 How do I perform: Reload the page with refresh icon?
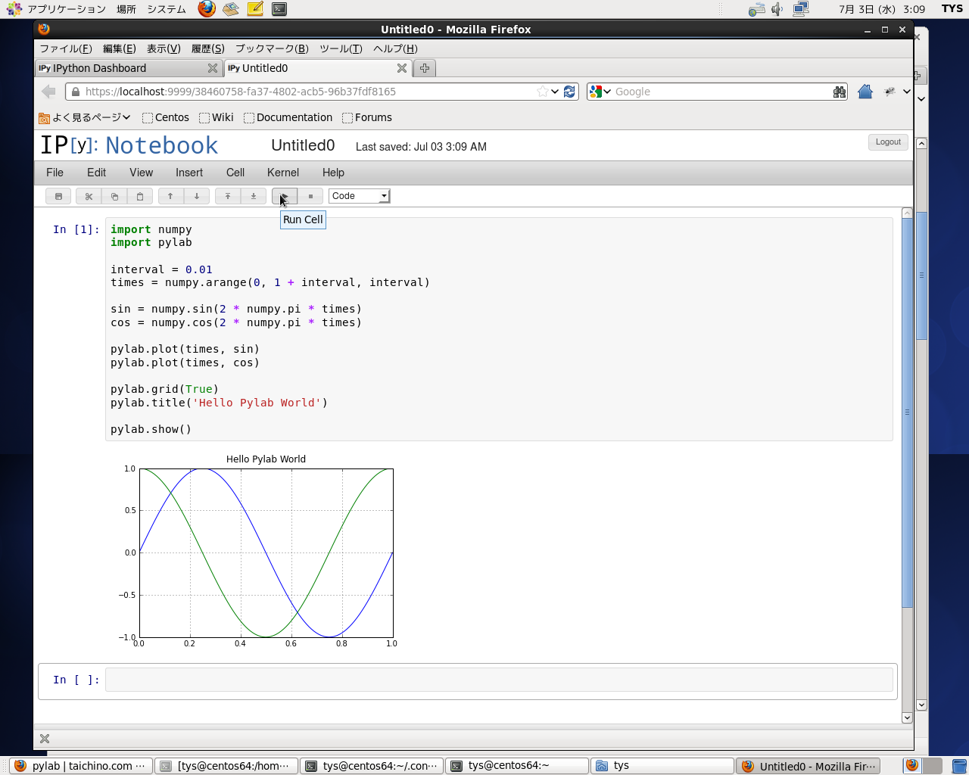click(x=570, y=92)
